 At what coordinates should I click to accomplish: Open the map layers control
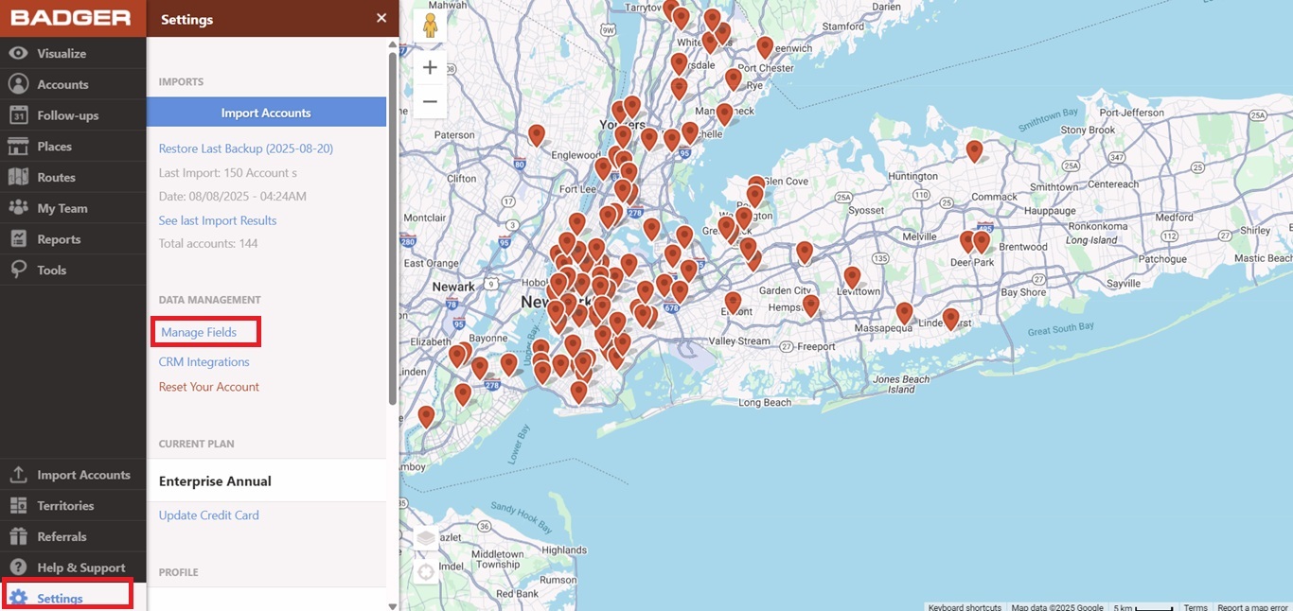[426, 538]
